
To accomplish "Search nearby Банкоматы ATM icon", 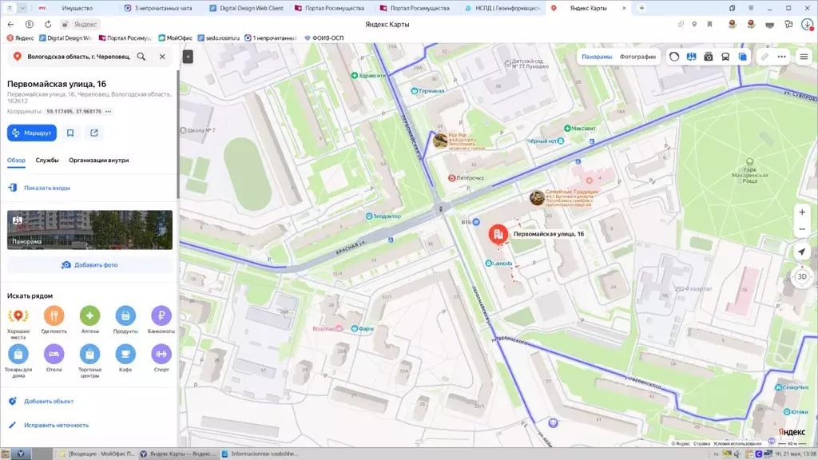I will pos(161,315).
